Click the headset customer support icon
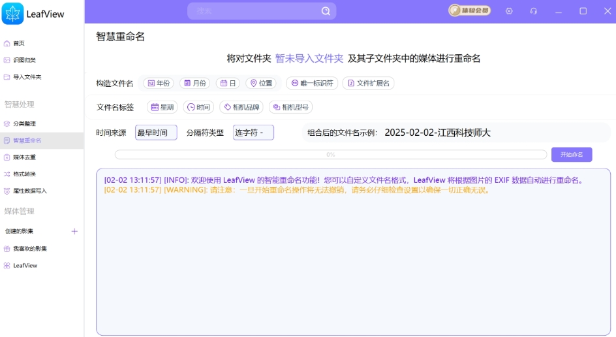Viewport: 616px width, 337px height. click(x=534, y=11)
